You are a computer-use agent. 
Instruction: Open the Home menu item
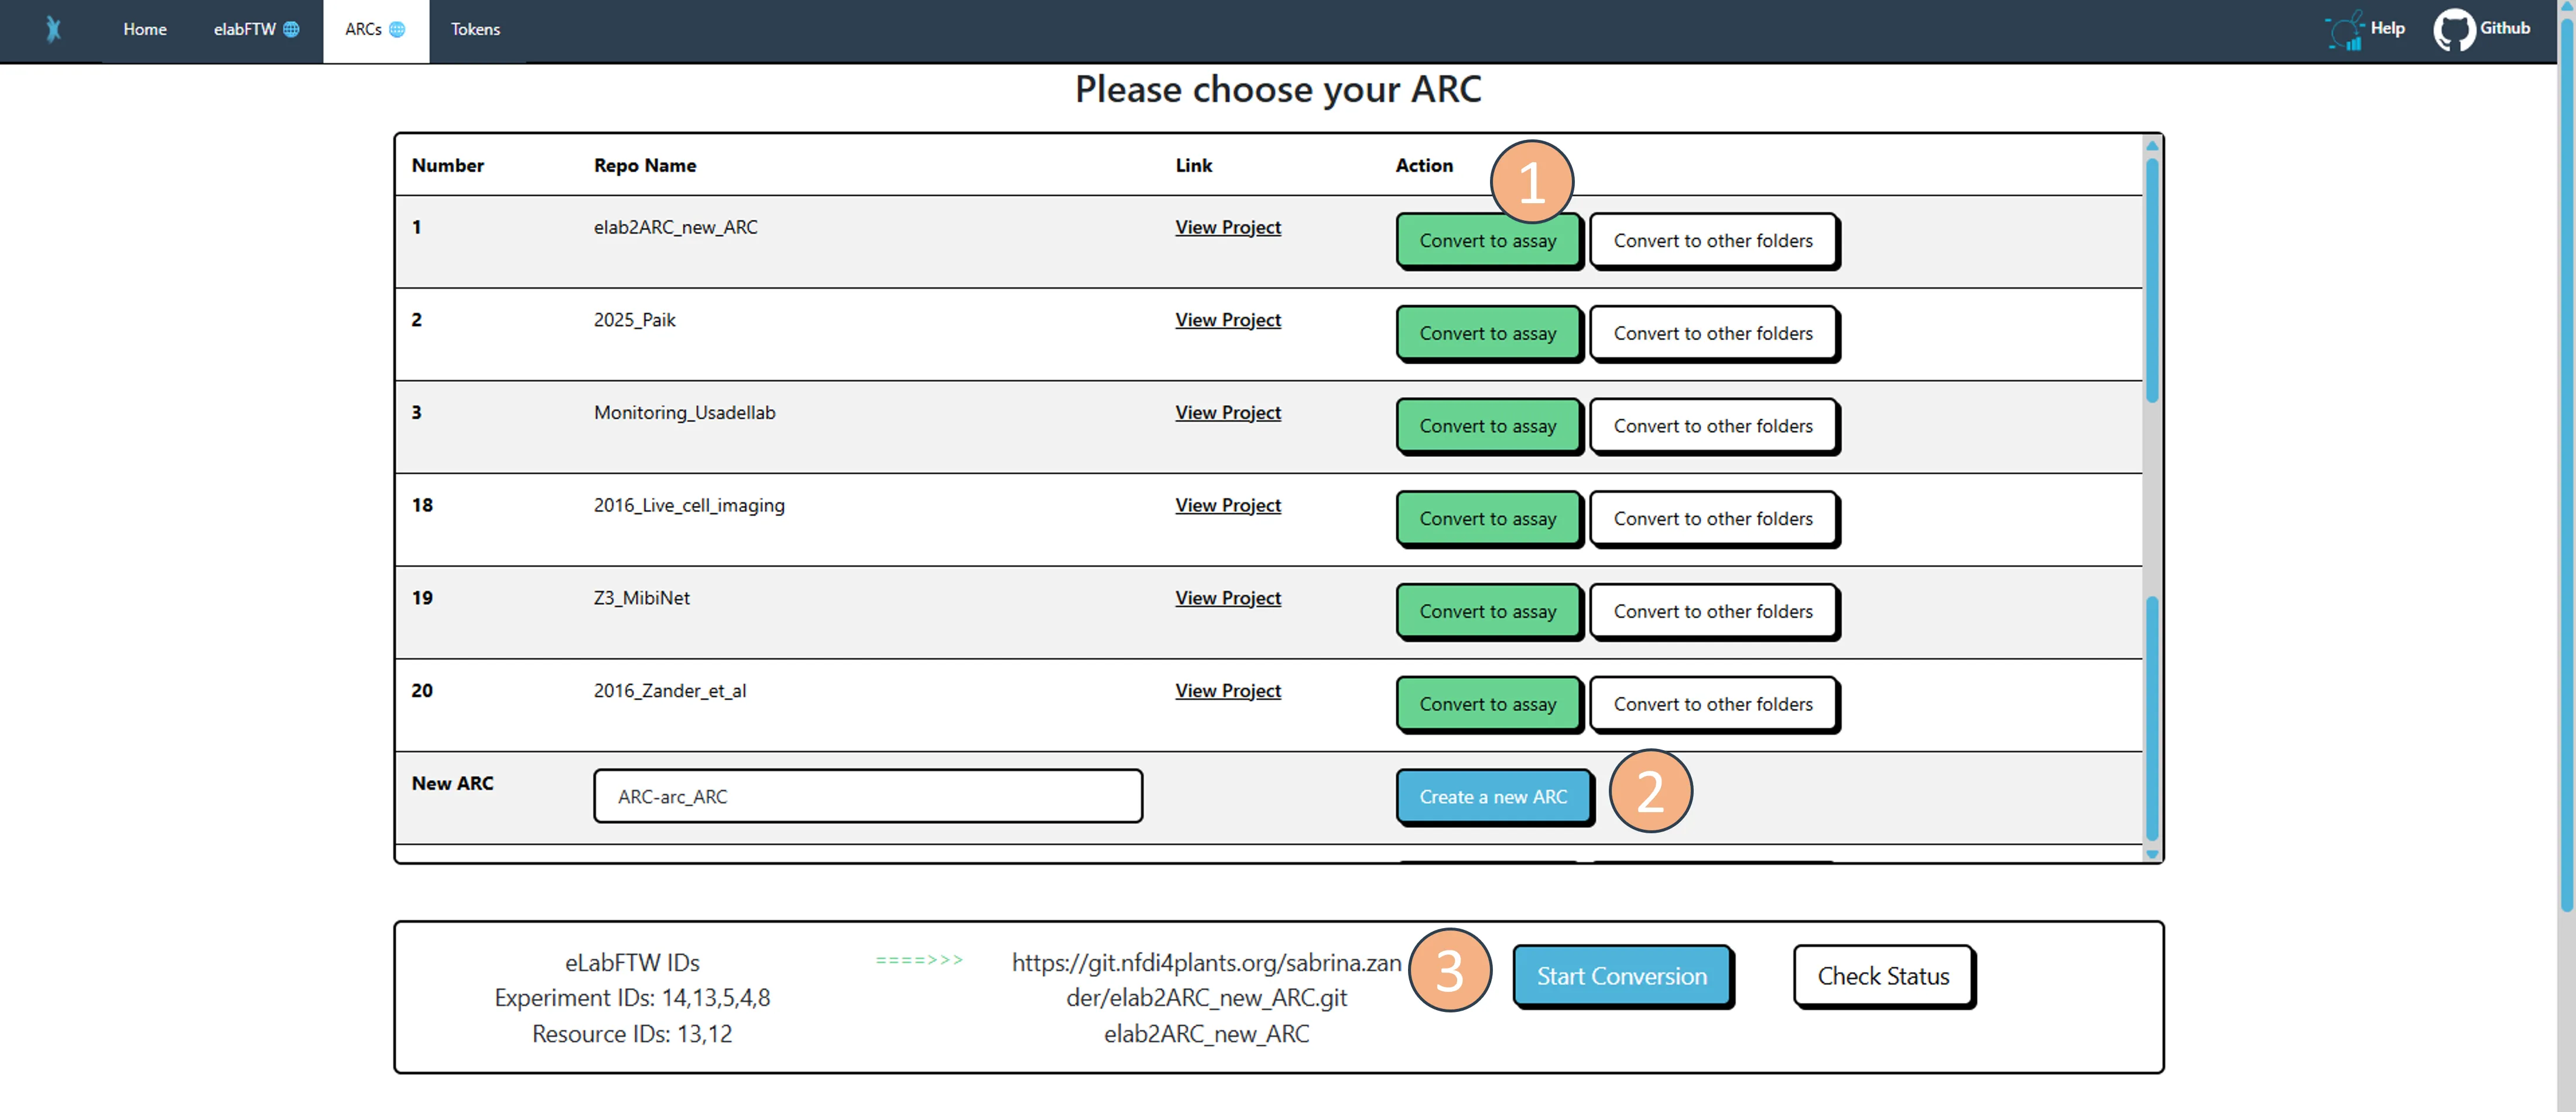pyautogui.click(x=145, y=29)
